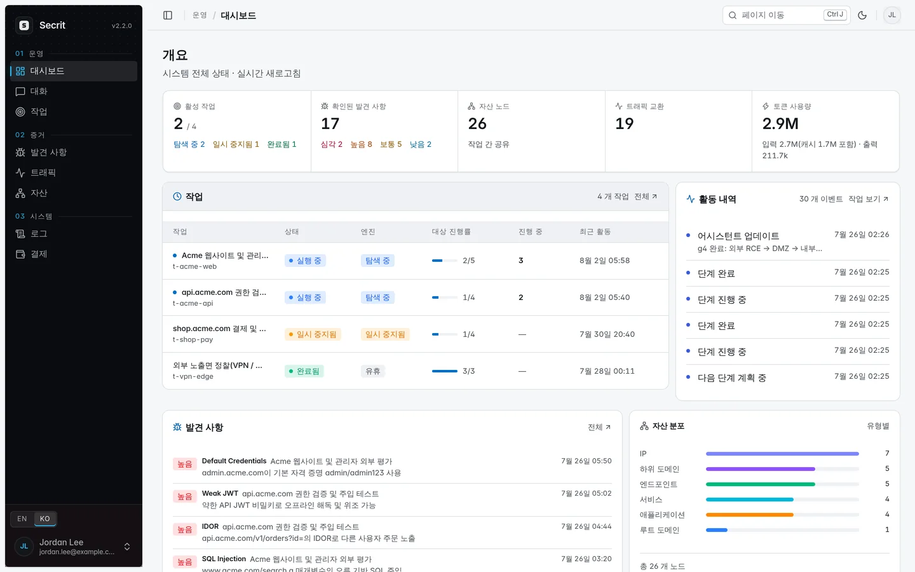Open 트래픽 in the sidebar
This screenshot has width=915, height=572.
point(74,173)
